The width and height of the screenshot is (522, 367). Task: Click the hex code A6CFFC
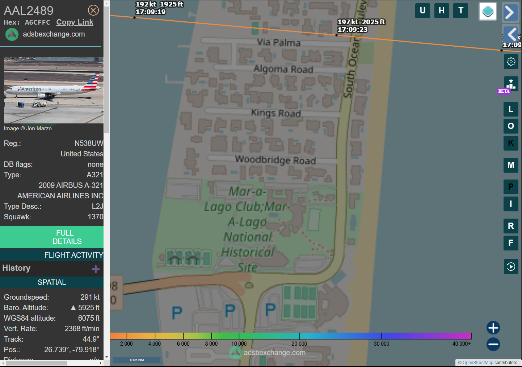[x=37, y=22]
